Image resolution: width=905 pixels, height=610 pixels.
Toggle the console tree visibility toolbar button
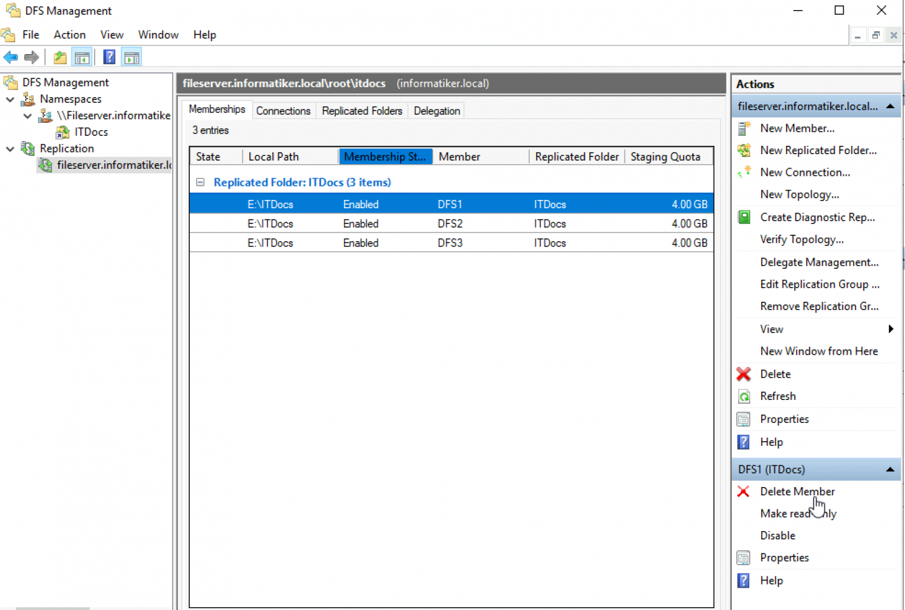pyautogui.click(x=82, y=56)
